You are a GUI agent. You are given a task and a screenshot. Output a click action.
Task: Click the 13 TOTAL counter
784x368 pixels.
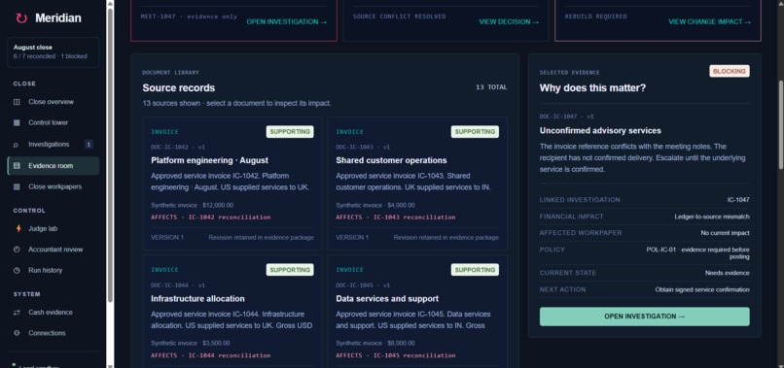point(491,87)
